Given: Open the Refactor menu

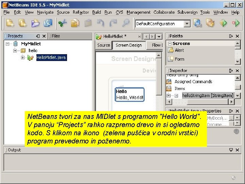Looking at the screenshot, I should point(81,12).
